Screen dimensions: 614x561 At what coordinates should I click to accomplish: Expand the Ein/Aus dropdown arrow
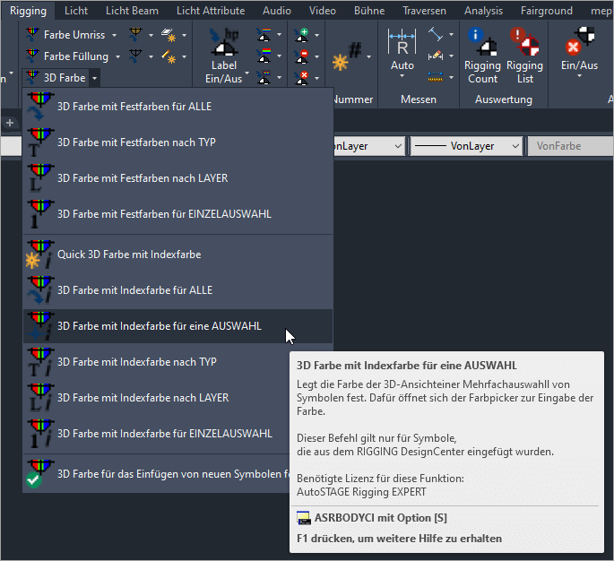pos(580,75)
